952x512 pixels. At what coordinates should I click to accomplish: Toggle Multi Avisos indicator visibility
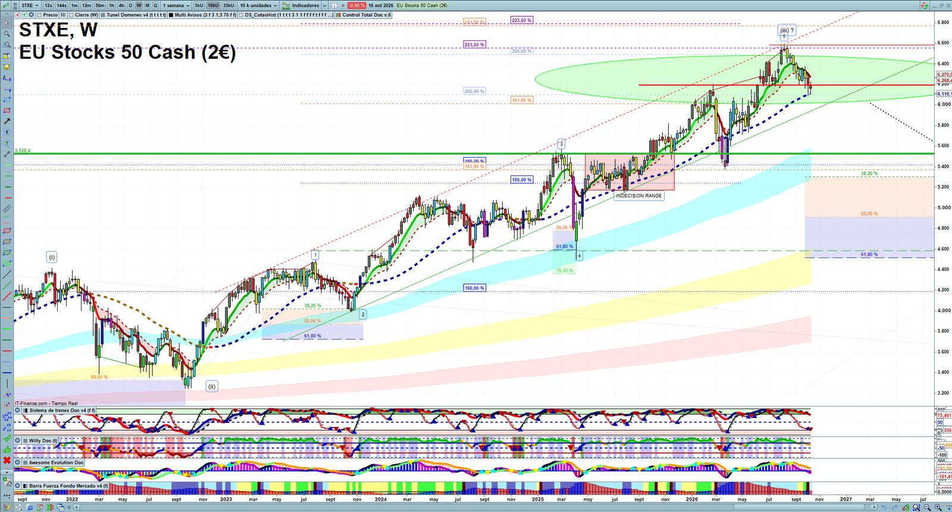(x=171, y=15)
